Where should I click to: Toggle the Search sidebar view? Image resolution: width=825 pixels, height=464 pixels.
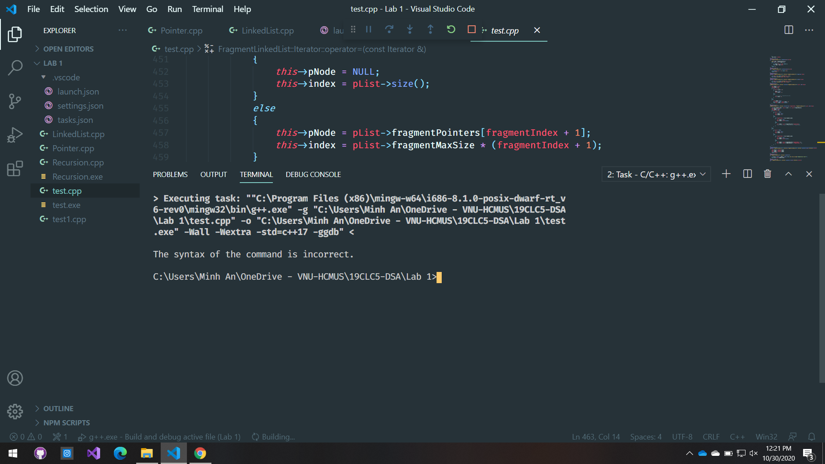[x=15, y=68]
